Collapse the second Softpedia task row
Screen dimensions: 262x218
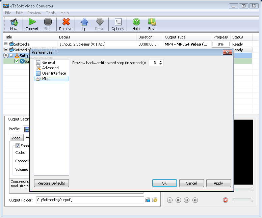coord(6,50)
